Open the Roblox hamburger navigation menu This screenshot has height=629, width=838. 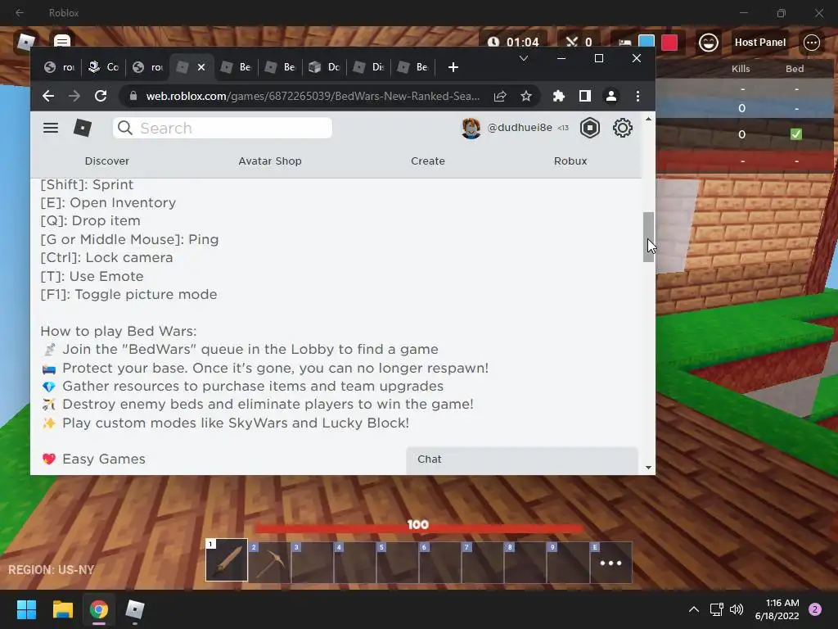pos(51,128)
